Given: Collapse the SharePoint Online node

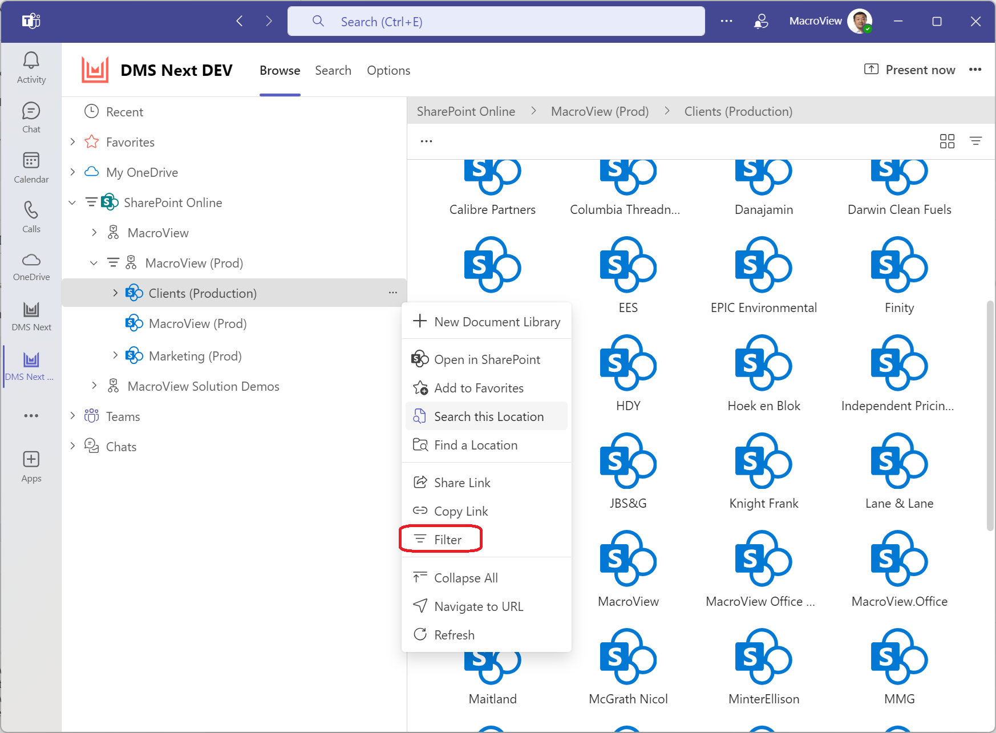Looking at the screenshot, I should point(72,202).
